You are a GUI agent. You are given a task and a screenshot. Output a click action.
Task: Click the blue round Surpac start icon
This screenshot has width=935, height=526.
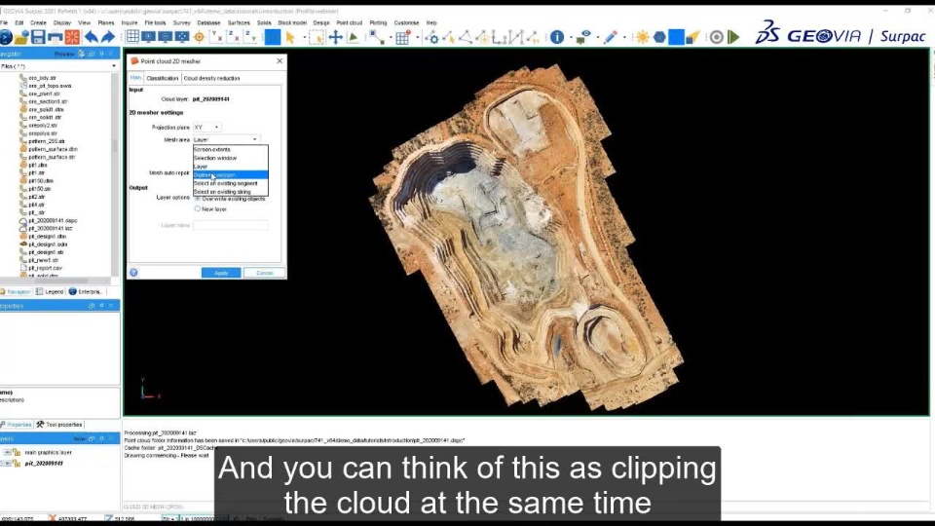tap(6, 37)
